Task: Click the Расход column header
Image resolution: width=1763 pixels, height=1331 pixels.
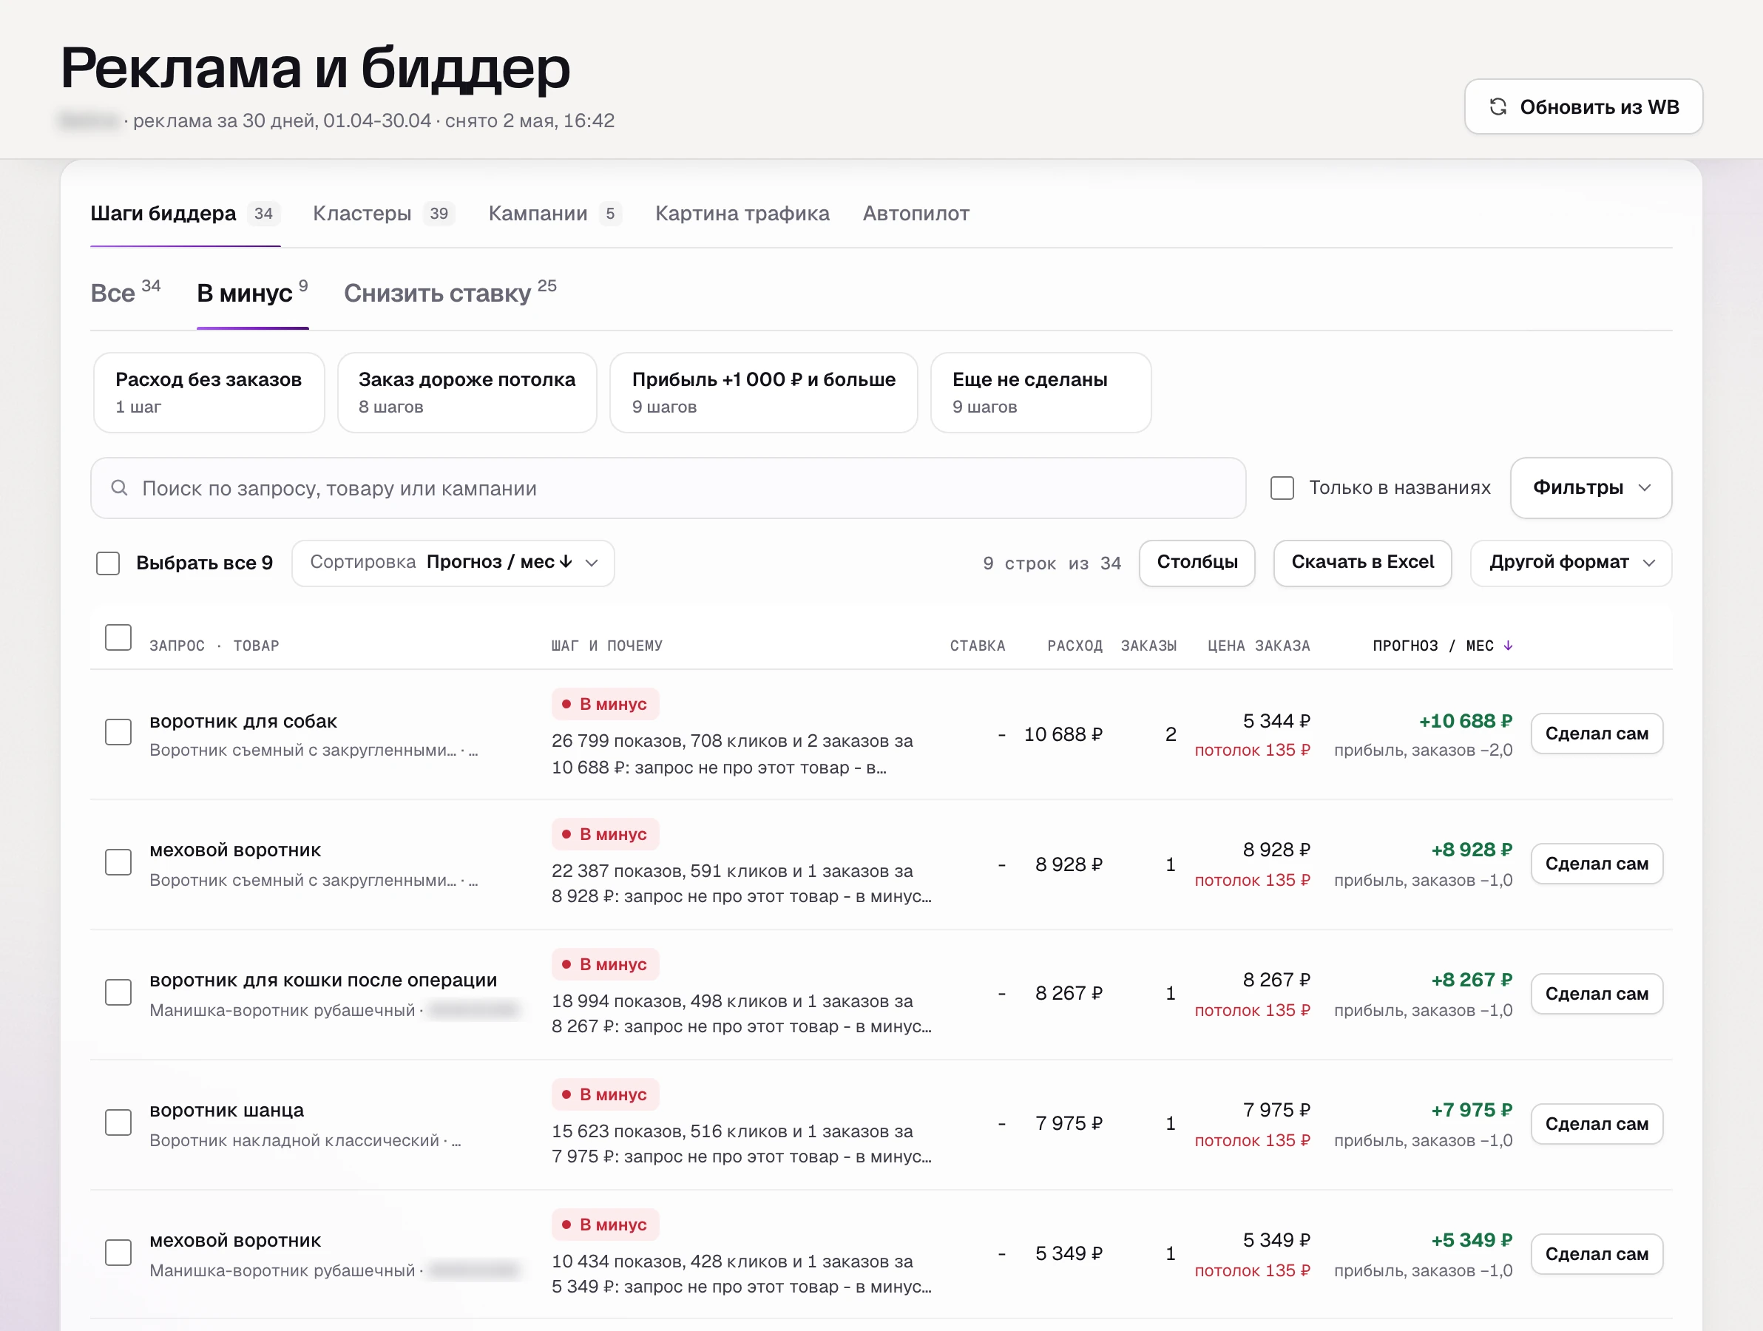Action: point(1075,646)
